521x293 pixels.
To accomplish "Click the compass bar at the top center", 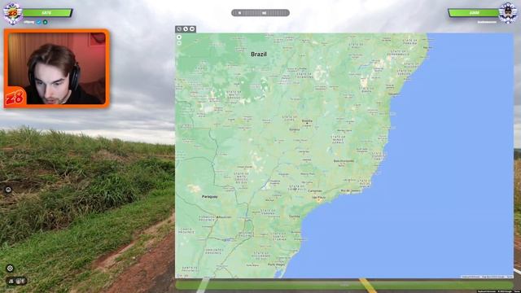I will pyautogui.click(x=260, y=13).
